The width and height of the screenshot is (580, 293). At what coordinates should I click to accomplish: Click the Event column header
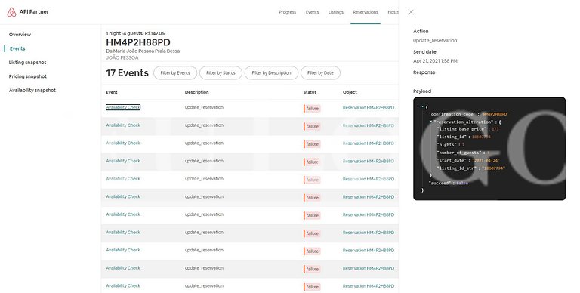pyautogui.click(x=112, y=92)
